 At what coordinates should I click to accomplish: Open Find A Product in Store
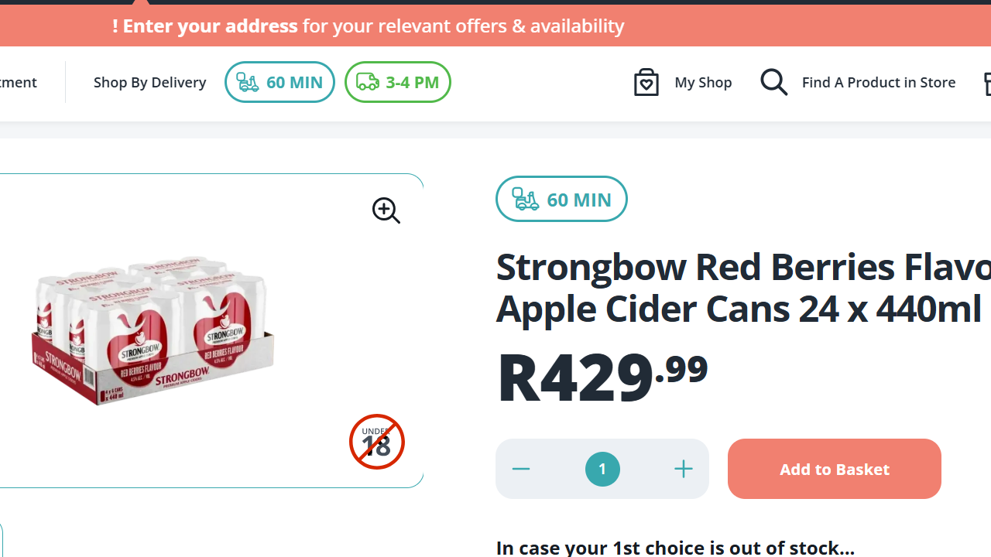[x=878, y=82]
